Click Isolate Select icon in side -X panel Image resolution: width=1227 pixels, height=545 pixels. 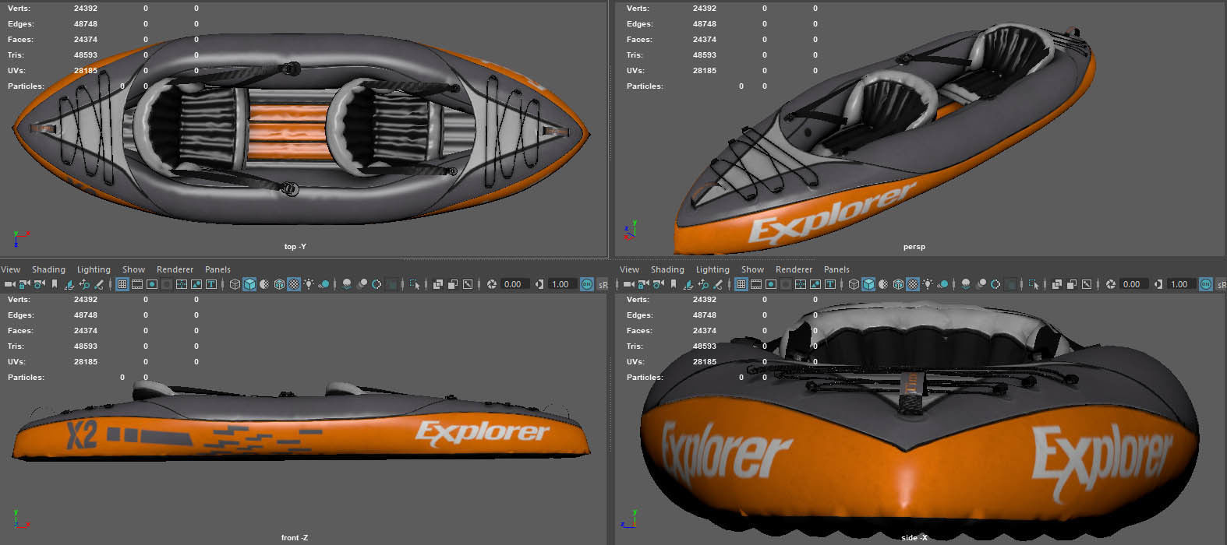click(x=1033, y=284)
